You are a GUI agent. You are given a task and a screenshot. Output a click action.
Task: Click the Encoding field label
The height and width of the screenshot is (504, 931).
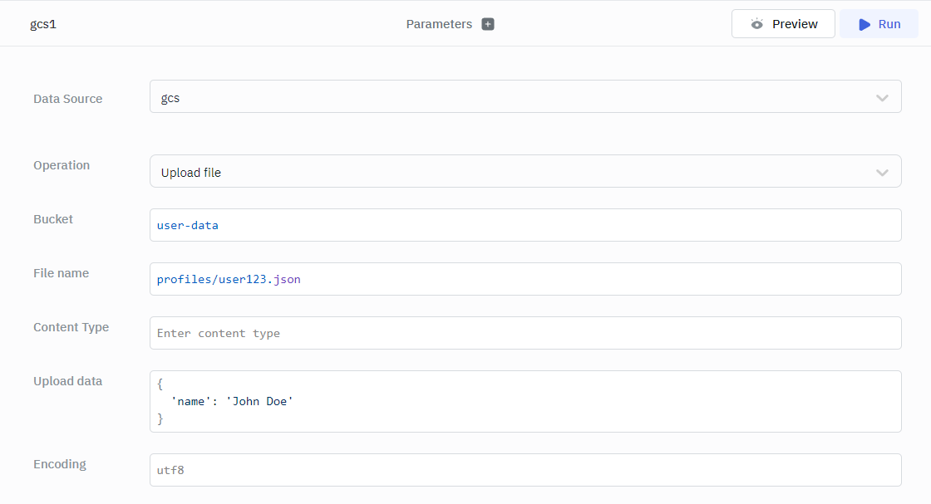[60, 464]
